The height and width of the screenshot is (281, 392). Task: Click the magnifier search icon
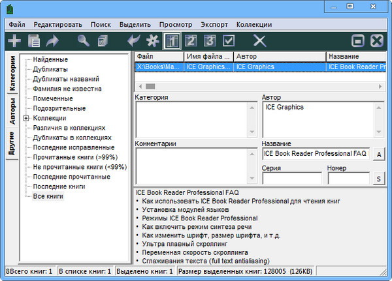point(84,41)
